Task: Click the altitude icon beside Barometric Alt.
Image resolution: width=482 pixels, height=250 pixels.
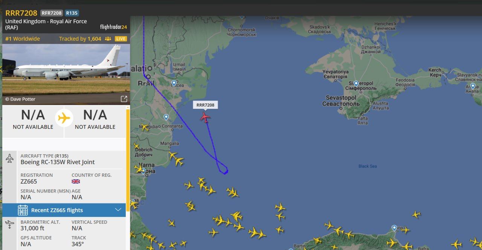Action: point(10,224)
